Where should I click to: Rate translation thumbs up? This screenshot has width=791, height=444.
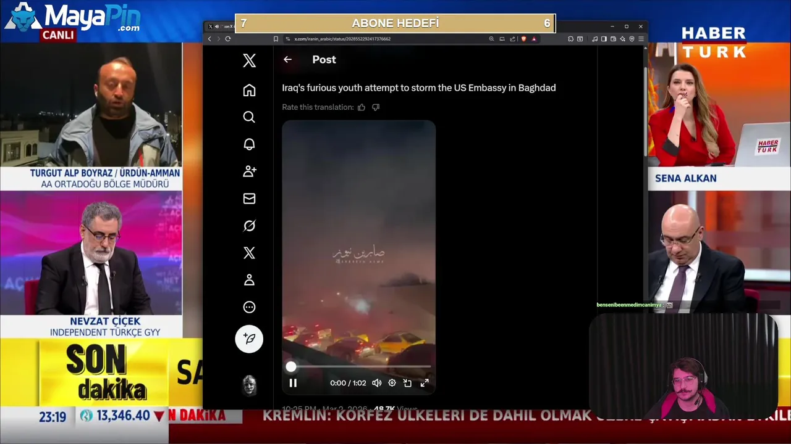362,107
